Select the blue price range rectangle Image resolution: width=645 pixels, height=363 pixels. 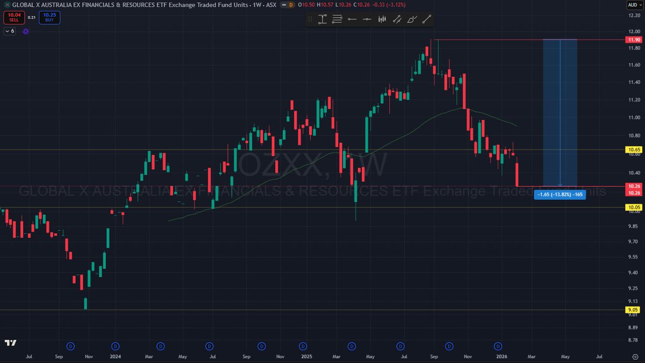coord(560,113)
